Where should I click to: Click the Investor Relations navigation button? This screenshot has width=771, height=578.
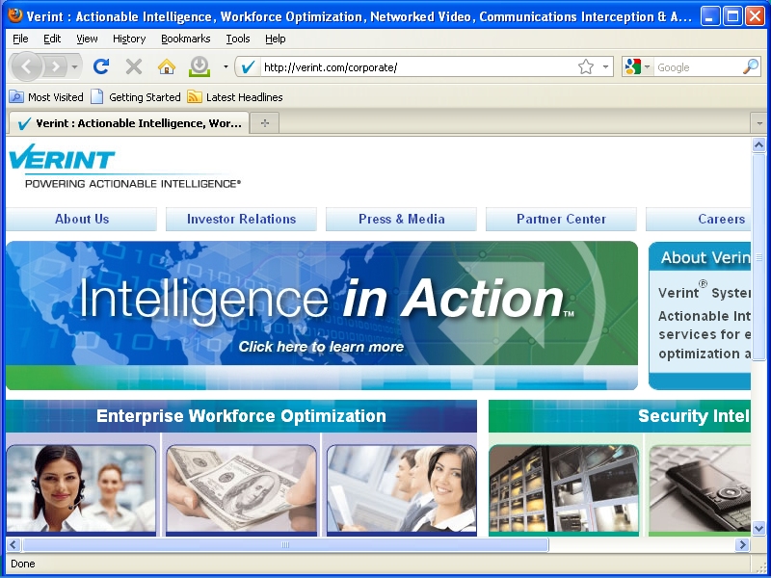(241, 219)
